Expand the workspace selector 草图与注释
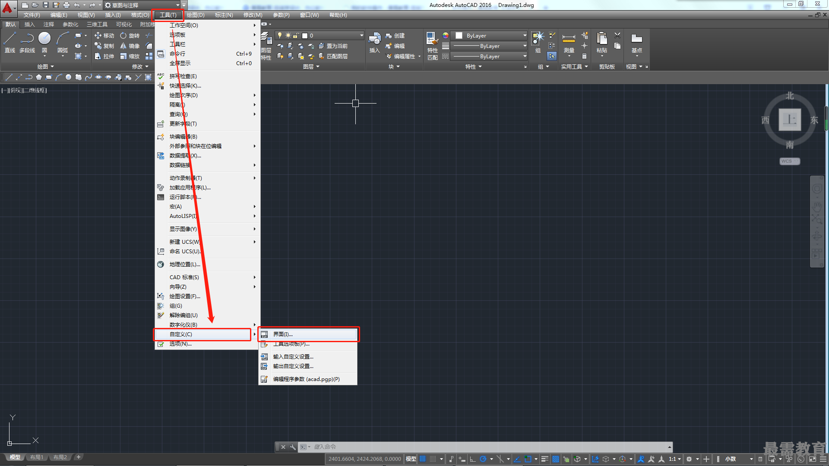829x466 pixels. coord(142,5)
